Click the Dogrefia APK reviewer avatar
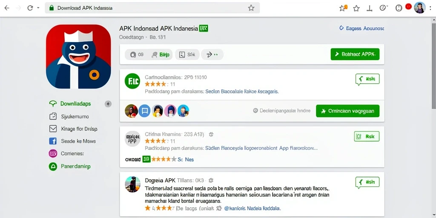The height and width of the screenshot is (218, 436). pyautogui.click(x=132, y=184)
